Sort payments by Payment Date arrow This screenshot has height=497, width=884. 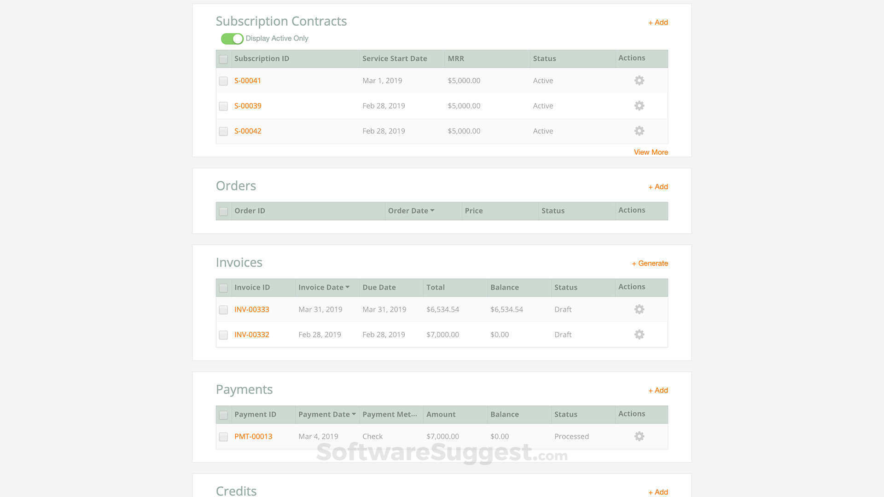(354, 414)
